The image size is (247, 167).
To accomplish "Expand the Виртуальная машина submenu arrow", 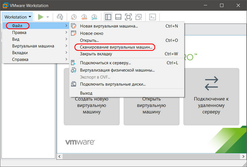I will [x=66, y=46].
